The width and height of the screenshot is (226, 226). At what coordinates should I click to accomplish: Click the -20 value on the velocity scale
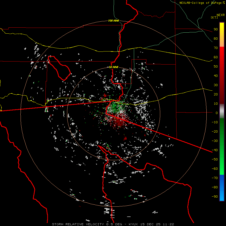click(x=215, y=131)
